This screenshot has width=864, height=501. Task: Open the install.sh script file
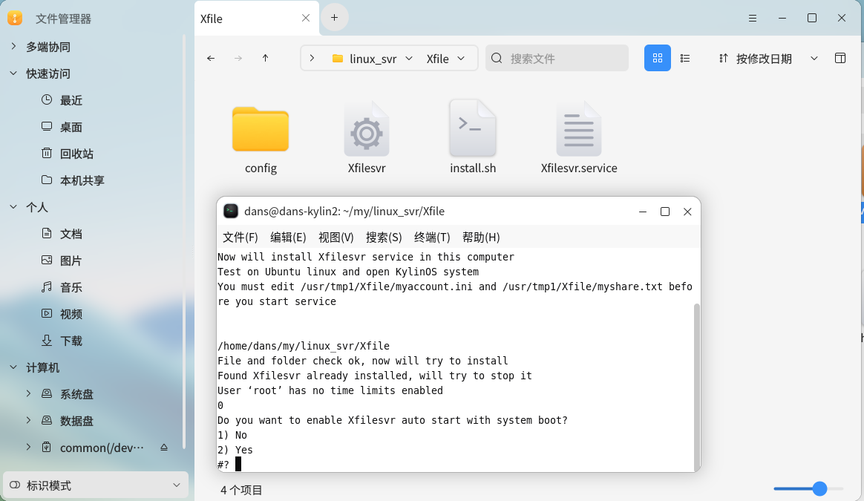click(x=473, y=137)
